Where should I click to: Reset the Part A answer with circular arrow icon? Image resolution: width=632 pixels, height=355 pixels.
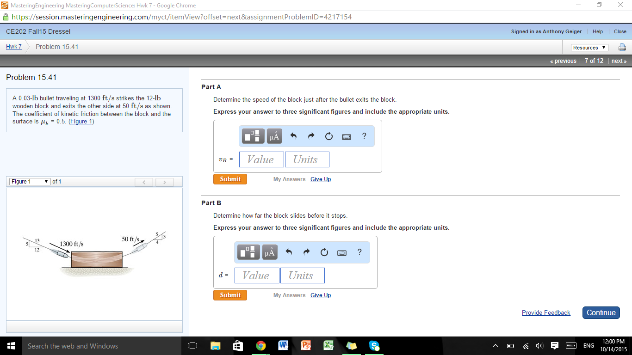pos(328,136)
